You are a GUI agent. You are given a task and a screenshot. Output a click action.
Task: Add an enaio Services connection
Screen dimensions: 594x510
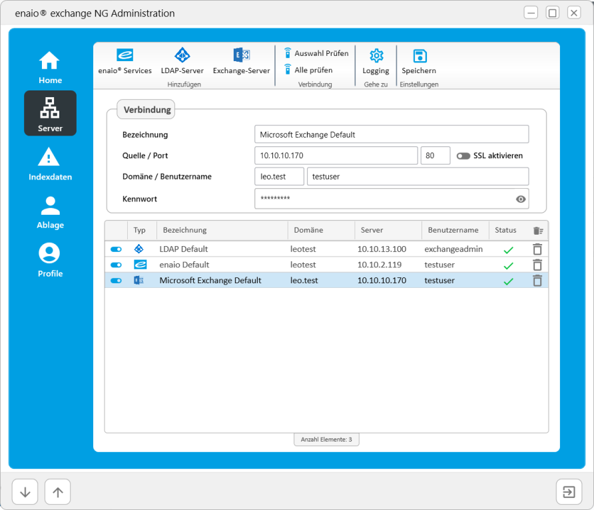pos(125,62)
